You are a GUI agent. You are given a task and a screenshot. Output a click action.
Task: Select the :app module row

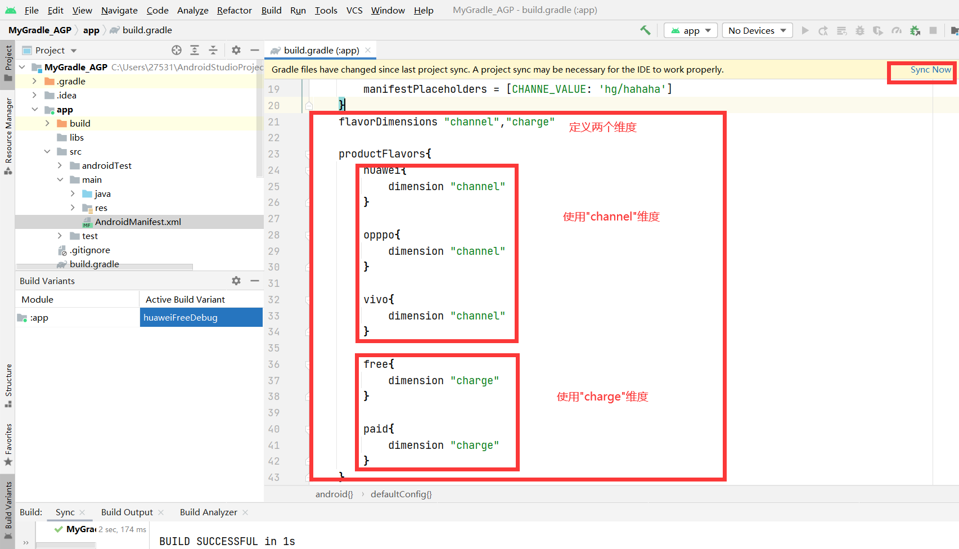[77, 317]
